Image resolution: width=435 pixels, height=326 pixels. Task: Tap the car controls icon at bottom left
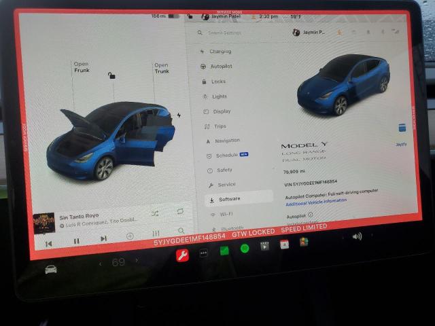pos(51,270)
